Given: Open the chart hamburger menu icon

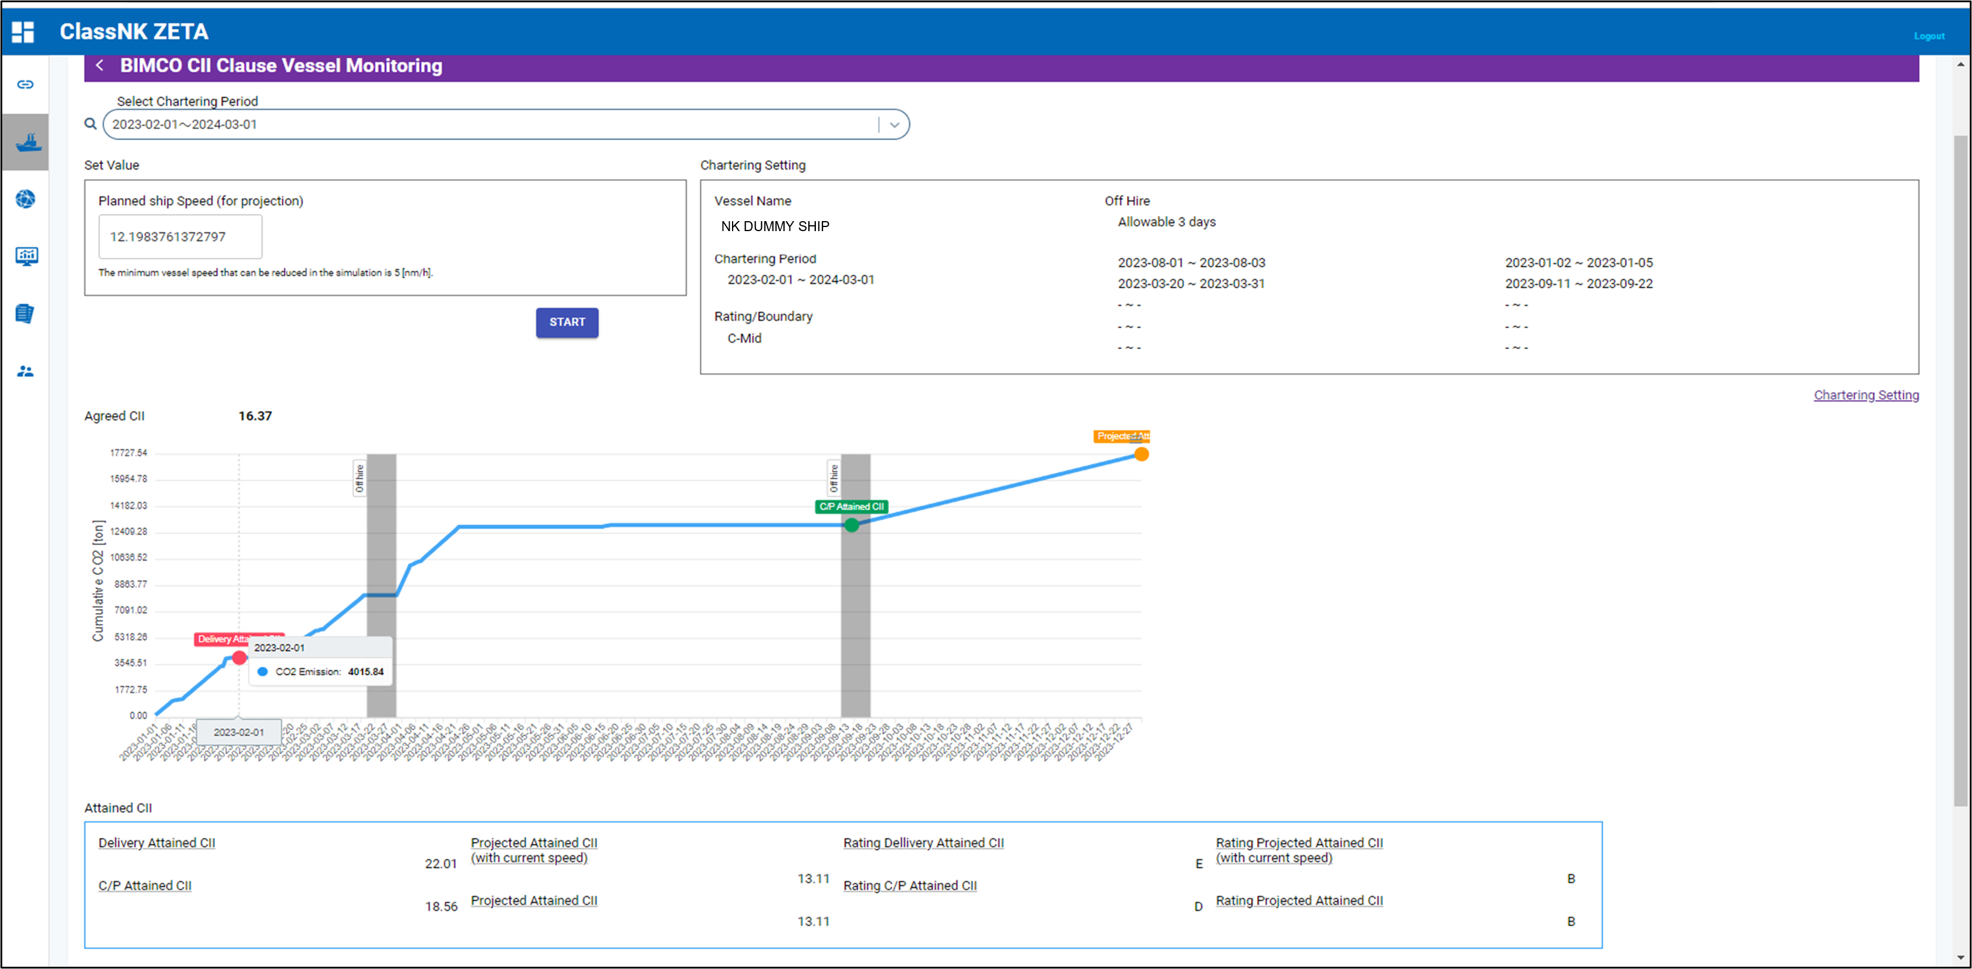Looking at the screenshot, I should (x=1135, y=439).
